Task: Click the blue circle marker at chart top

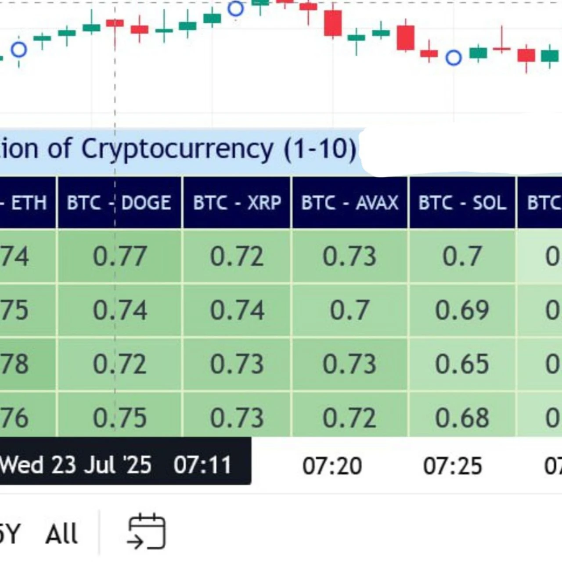Action: pyautogui.click(x=236, y=9)
